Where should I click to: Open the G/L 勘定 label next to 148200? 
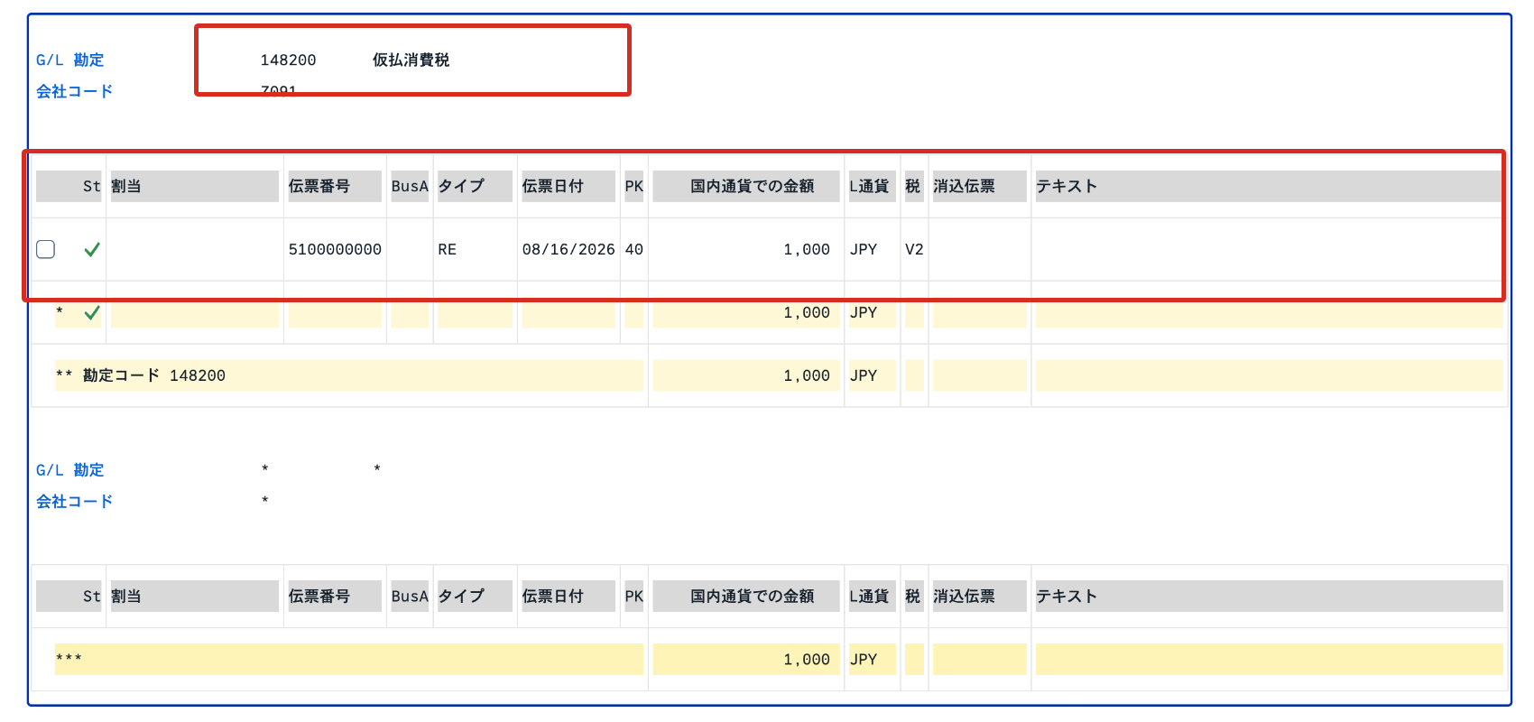pos(69,60)
